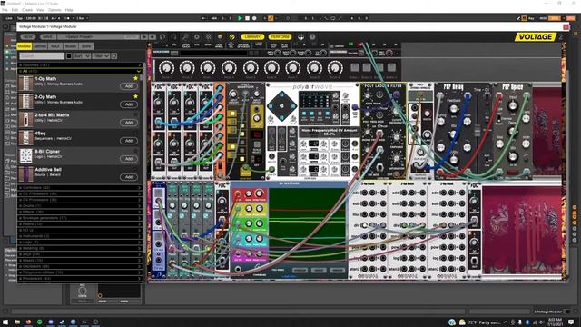Expand the Controllers category
This screenshot has width=581, height=327.
tap(80, 188)
